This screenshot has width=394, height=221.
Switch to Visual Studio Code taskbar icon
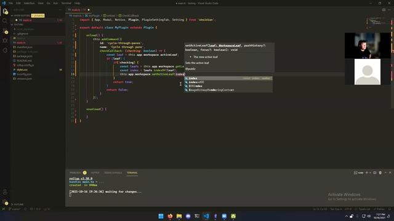coord(206,216)
